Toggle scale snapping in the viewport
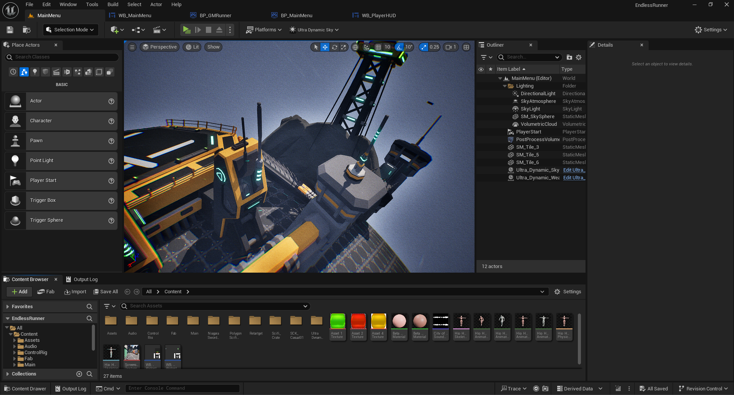 424,47
